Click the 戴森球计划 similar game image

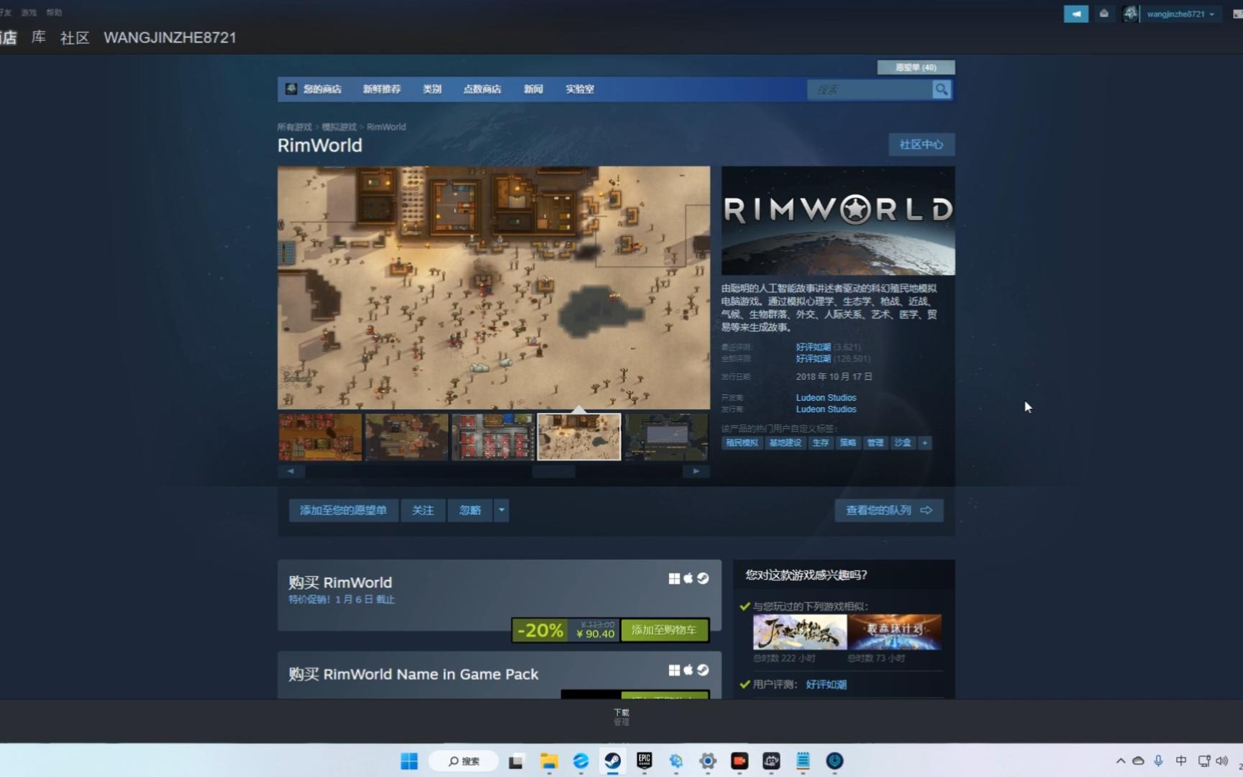pos(894,632)
